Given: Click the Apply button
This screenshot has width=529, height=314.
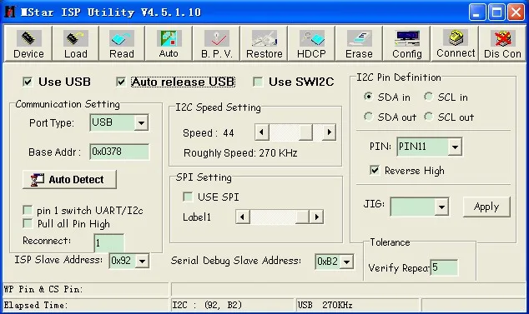Looking at the screenshot, I should click(x=486, y=207).
